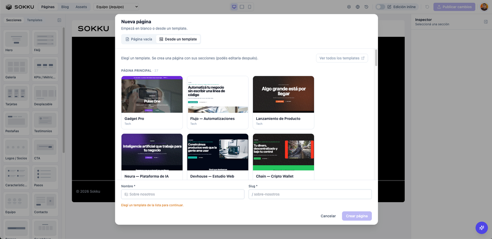This screenshot has width=492, height=239.
Task: Select mobile preview device icon
Action: click(x=249, y=7)
